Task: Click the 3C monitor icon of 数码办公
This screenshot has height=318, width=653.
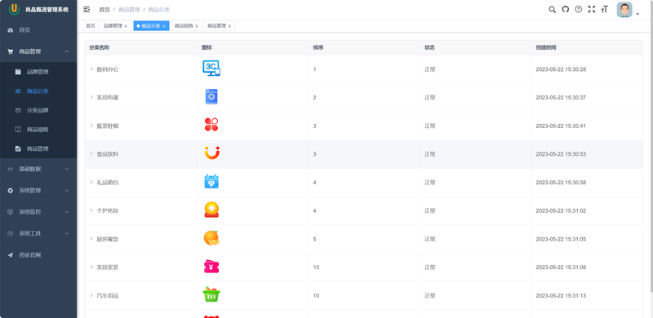Action: 211,68
